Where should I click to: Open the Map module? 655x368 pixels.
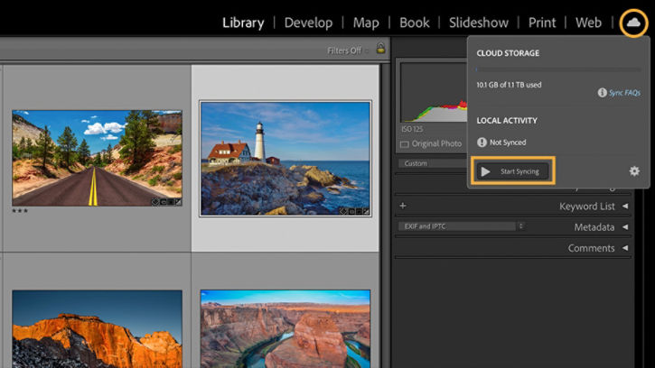click(x=366, y=23)
